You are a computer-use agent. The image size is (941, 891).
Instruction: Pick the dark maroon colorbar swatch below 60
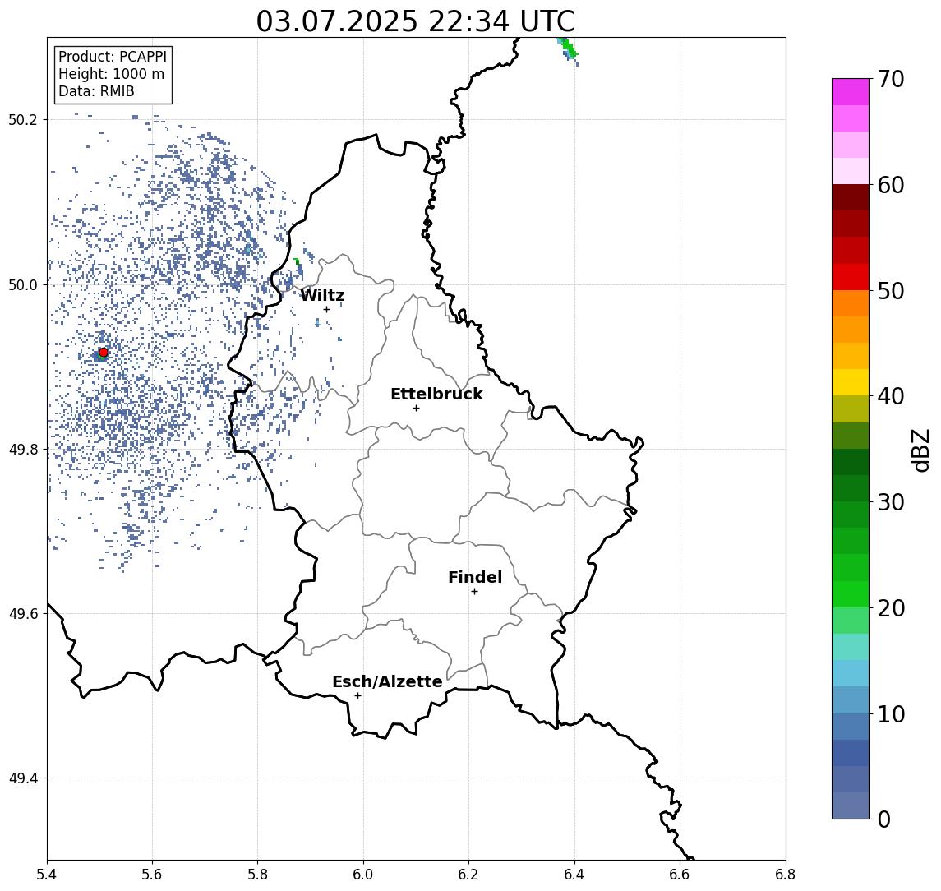851,197
